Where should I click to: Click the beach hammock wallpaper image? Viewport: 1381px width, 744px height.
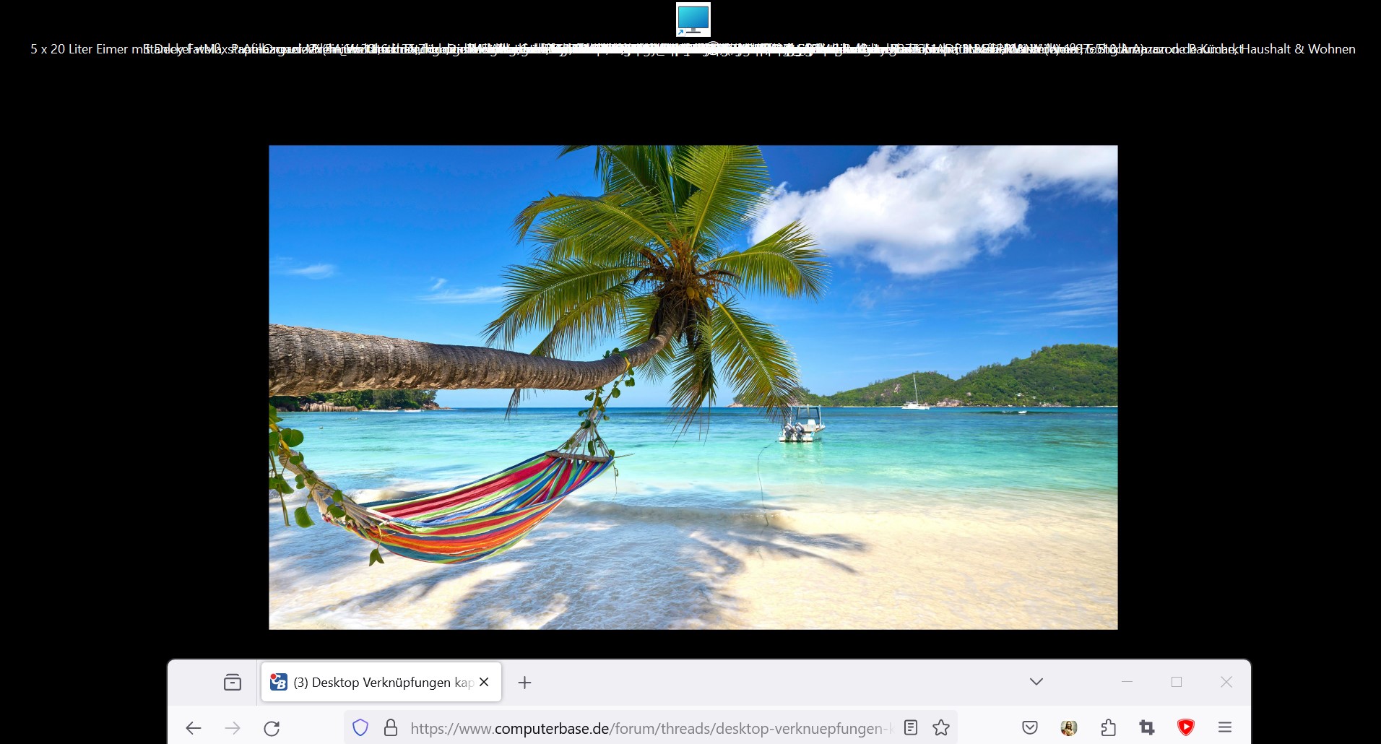point(693,387)
